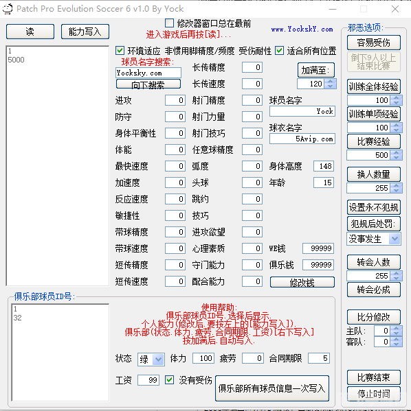411x411 pixels.
Task: Click the 长传精度 value field
Action: tap(252, 67)
